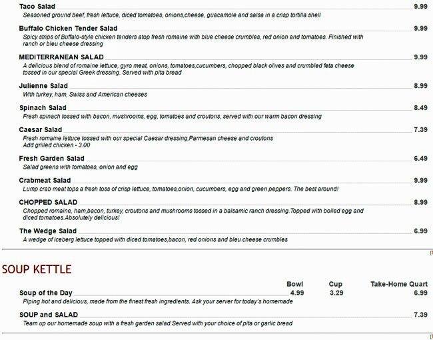
Task: Open The Wedge Salad item
Action: (x=49, y=231)
